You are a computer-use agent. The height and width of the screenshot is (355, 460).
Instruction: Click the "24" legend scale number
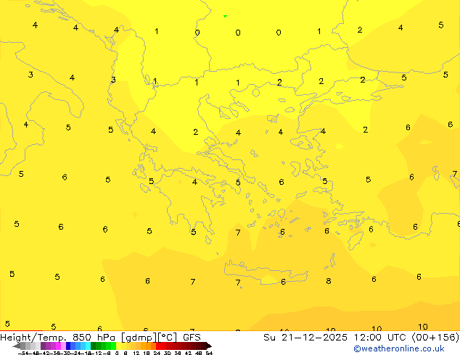point(157,354)
